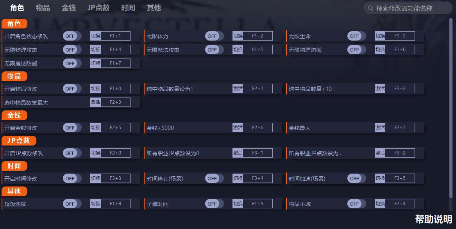The image size is (456, 229).
Task: Click the orange 金钱 section header
Action: pyautogui.click(x=14, y=115)
